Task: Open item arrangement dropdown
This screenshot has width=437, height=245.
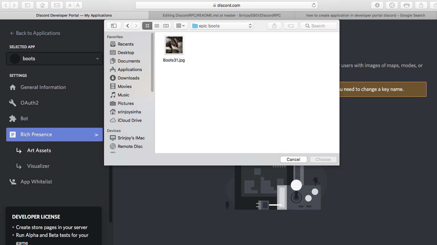Action: click(x=180, y=26)
